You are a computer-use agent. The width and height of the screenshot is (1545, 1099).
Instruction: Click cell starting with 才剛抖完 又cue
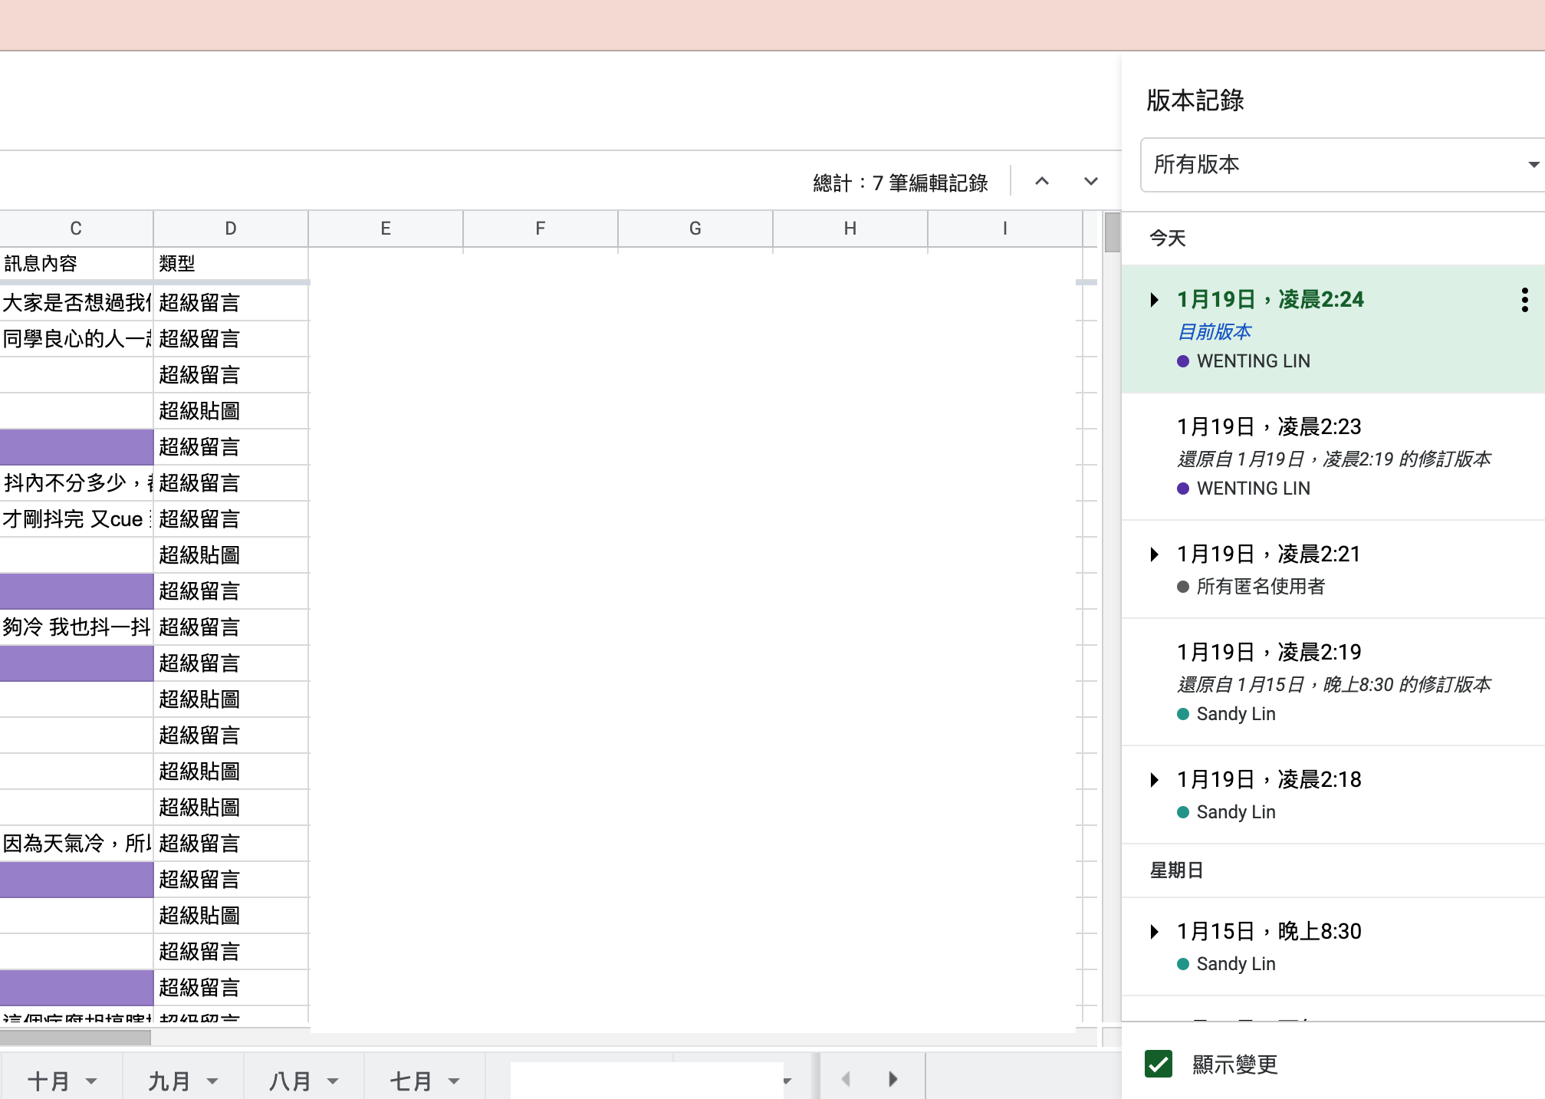[x=76, y=519]
